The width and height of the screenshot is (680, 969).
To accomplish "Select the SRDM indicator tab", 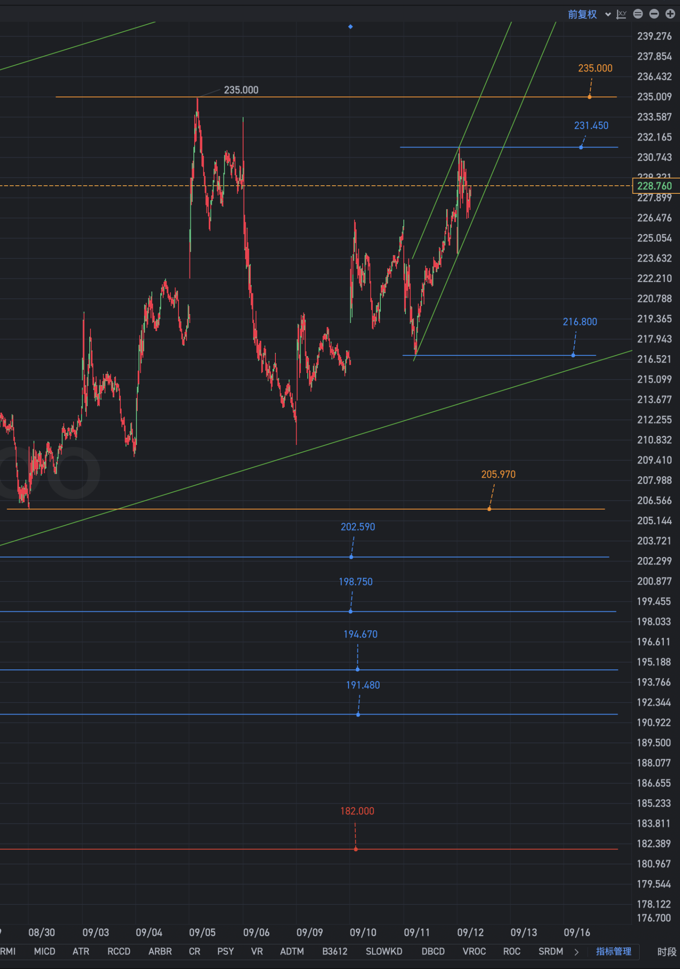I will [551, 951].
